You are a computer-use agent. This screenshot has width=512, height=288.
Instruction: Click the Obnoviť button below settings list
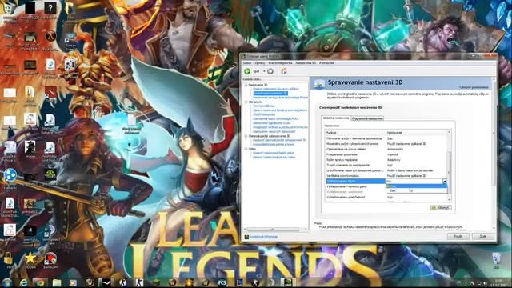[441, 208]
